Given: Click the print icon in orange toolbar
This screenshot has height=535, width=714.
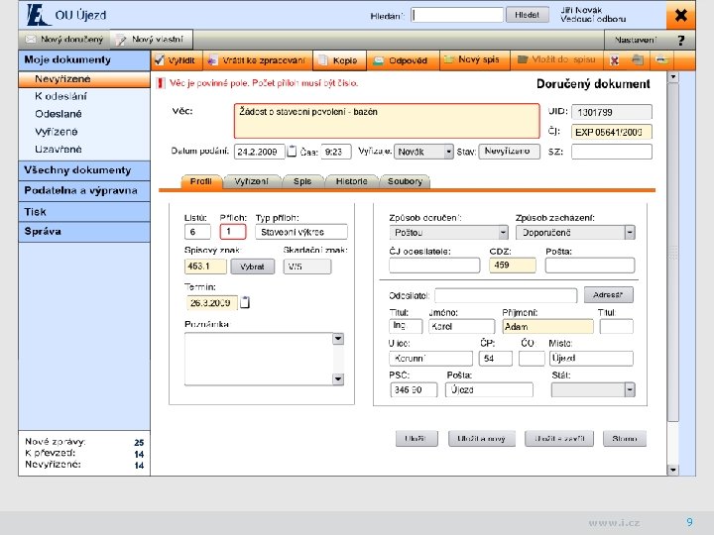Looking at the screenshot, I should [x=638, y=60].
